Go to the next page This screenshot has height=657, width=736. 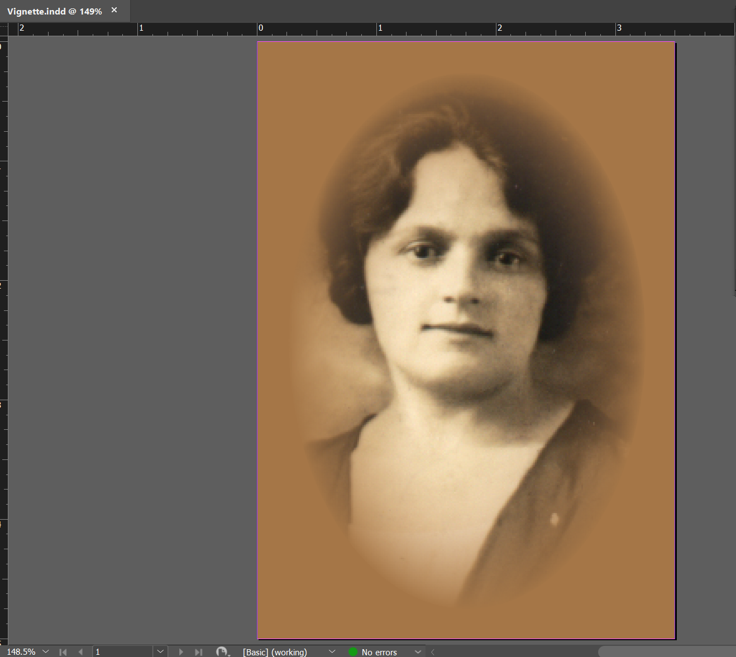pos(181,652)
